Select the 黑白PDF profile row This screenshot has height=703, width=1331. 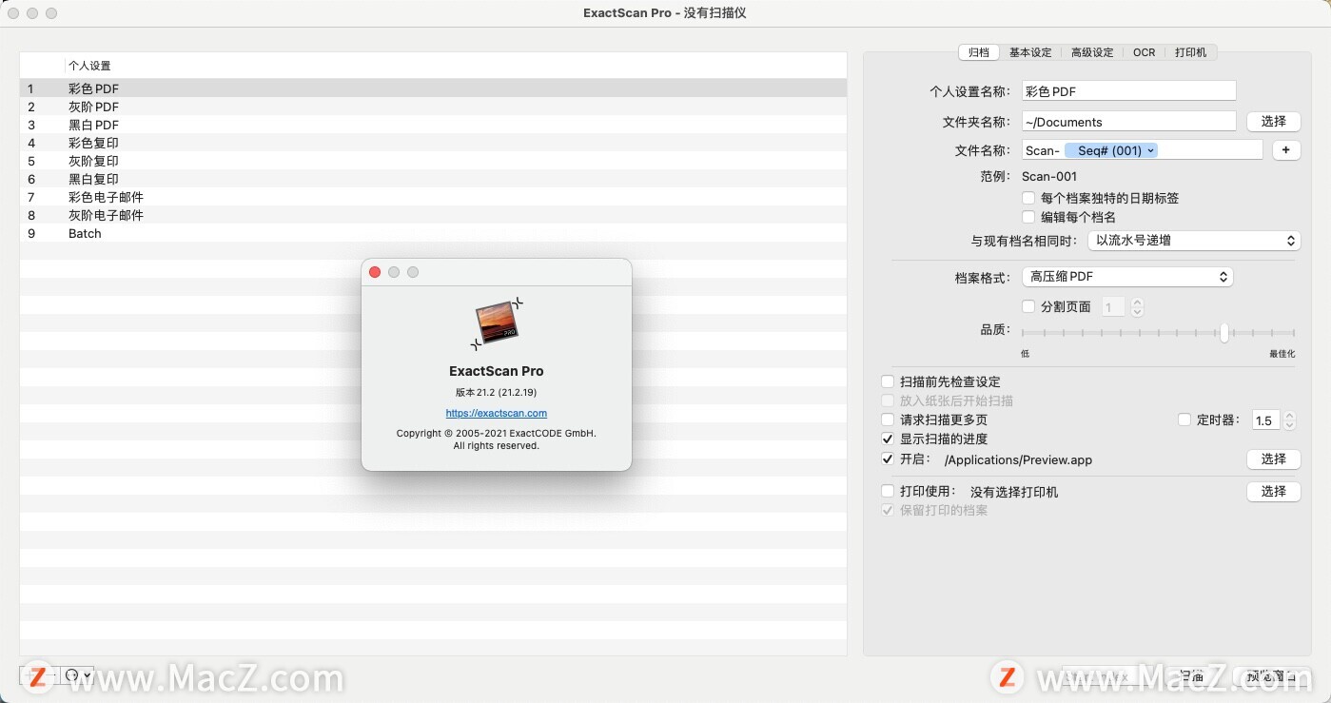[433, 125]
